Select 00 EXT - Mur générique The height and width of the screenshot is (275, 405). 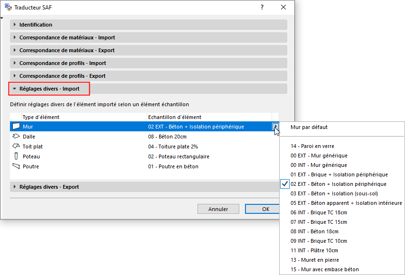(x=342, y=156)
